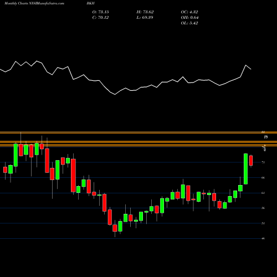Select the open value O: 73.15

(100, 12)
